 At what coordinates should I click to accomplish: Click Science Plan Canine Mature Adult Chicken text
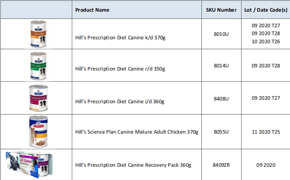pyautogui.click(x=137, y=132)
